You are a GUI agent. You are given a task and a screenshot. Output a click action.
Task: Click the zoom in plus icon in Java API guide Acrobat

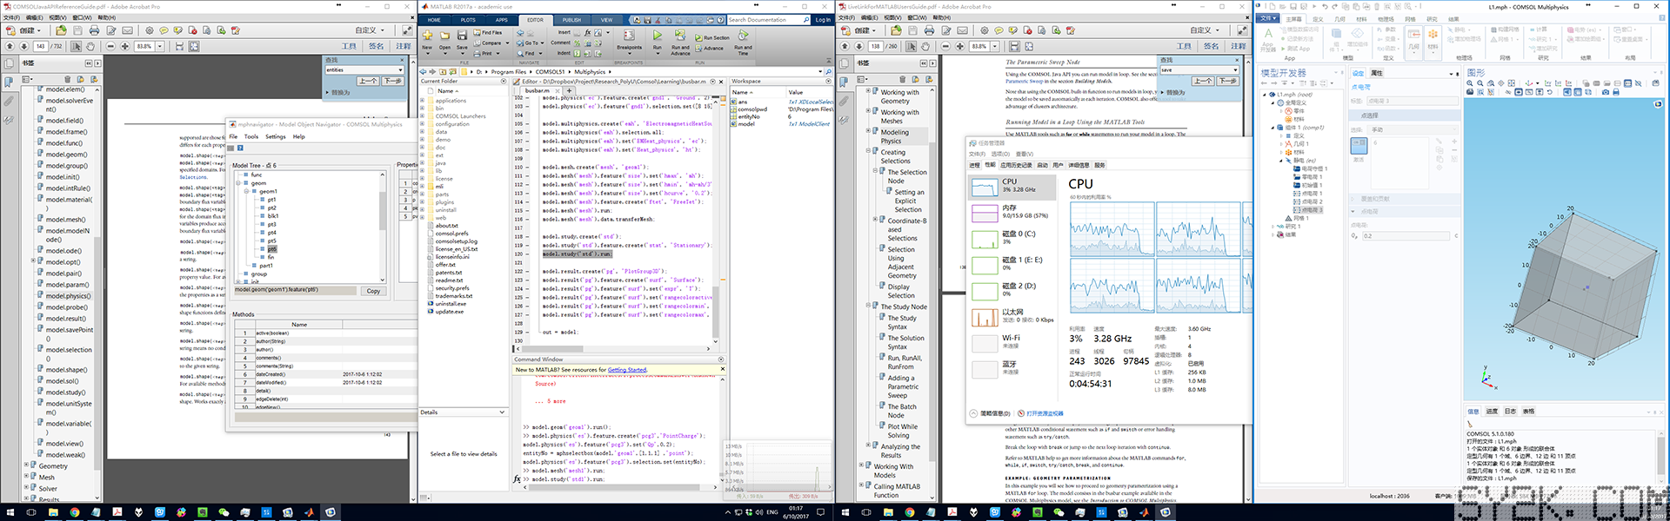[126, 46]
